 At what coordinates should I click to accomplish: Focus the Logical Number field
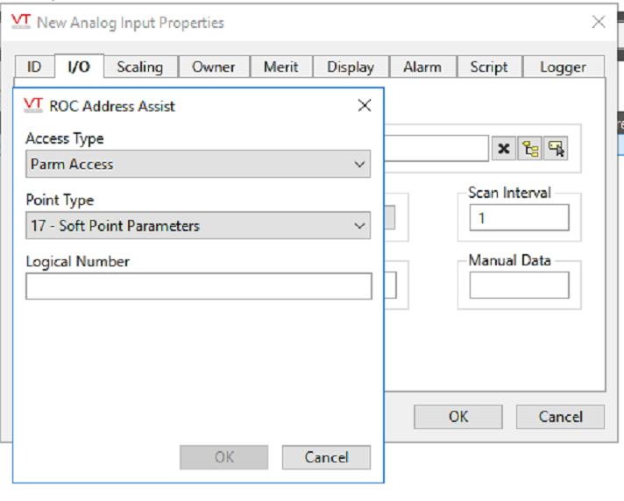(199, 286)
